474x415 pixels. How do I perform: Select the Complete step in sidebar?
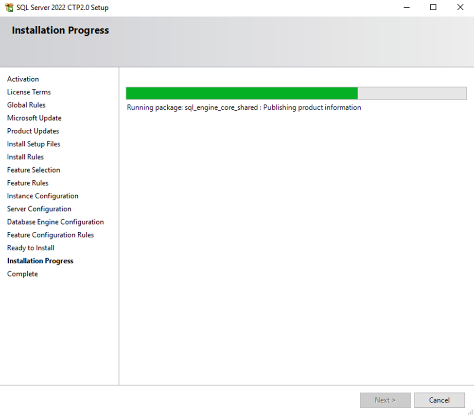point(23,274)
